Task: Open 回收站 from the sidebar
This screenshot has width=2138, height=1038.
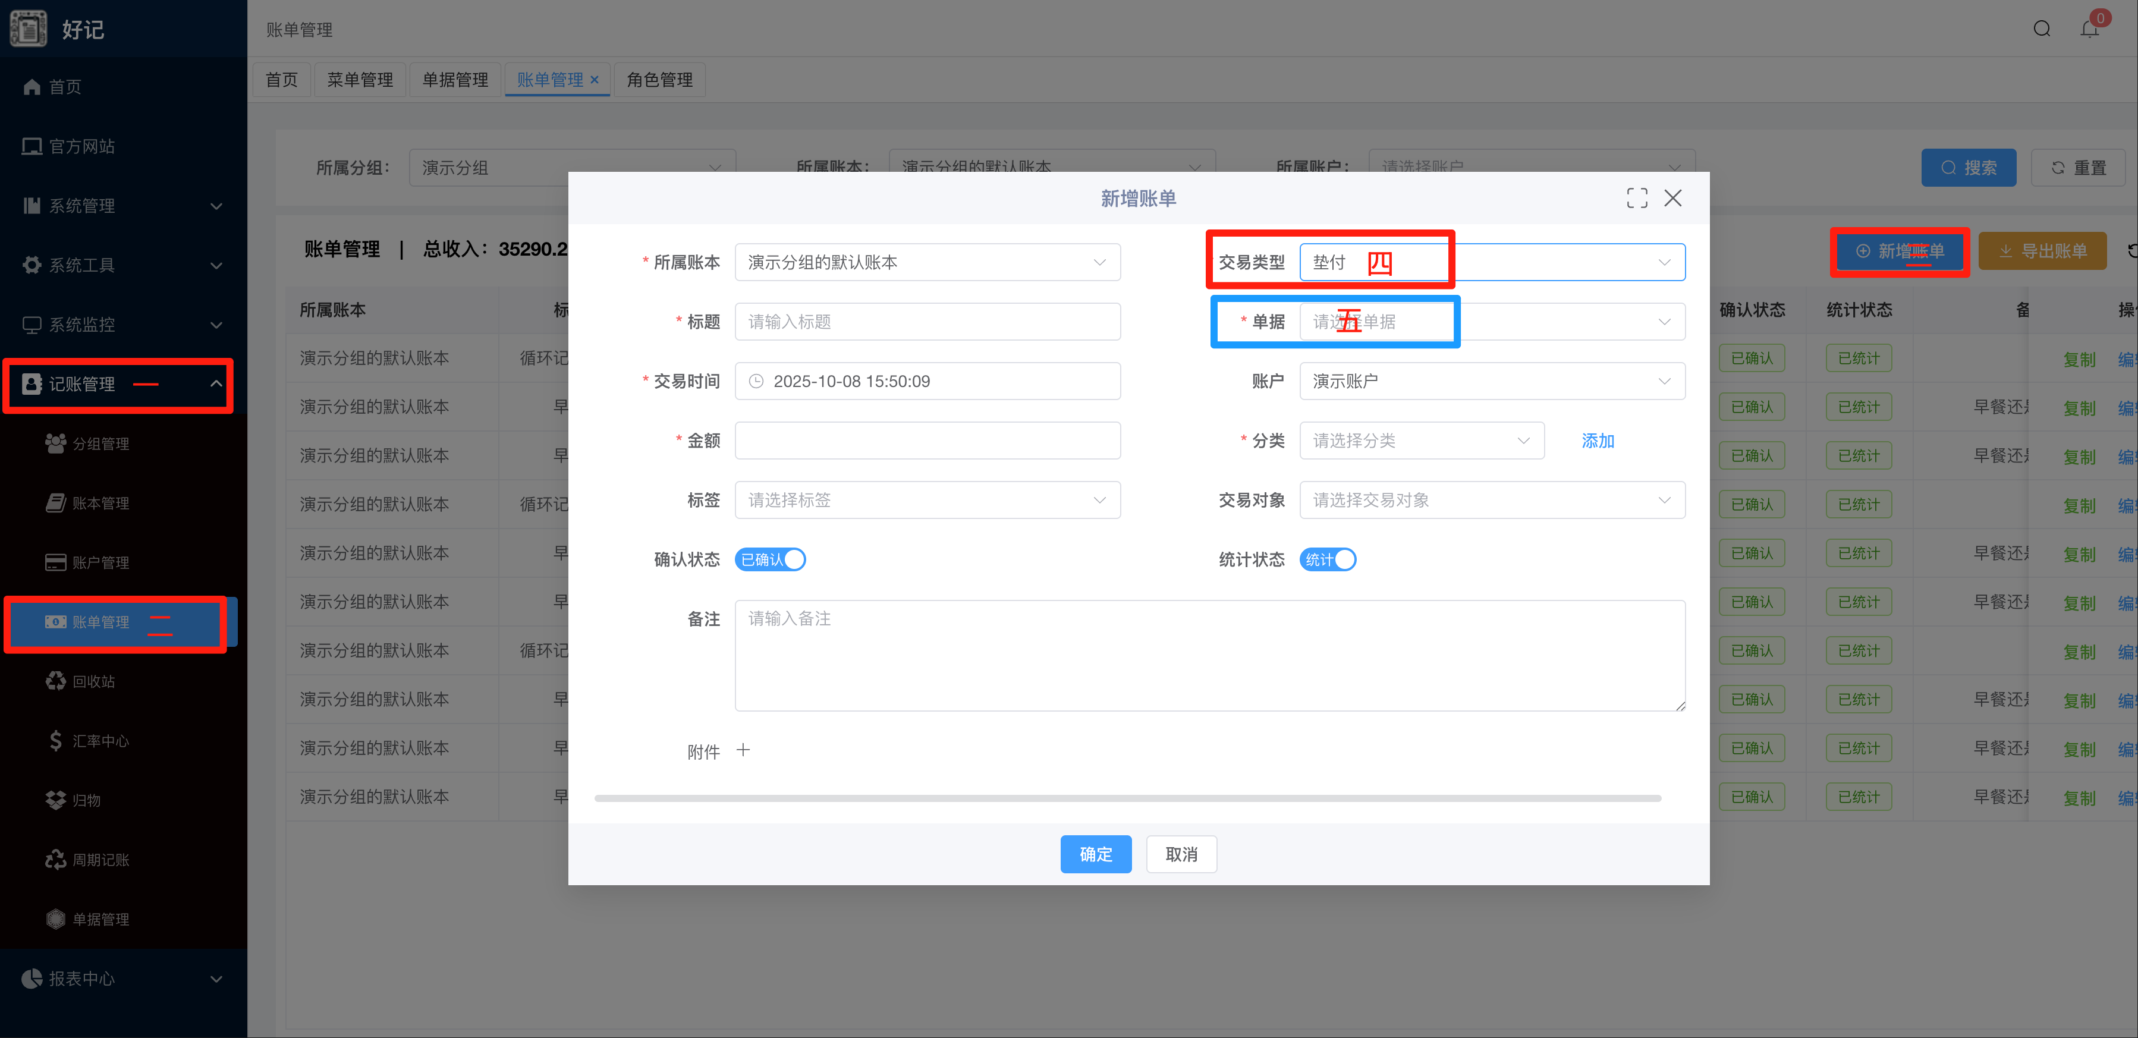Action: (93, 681)
